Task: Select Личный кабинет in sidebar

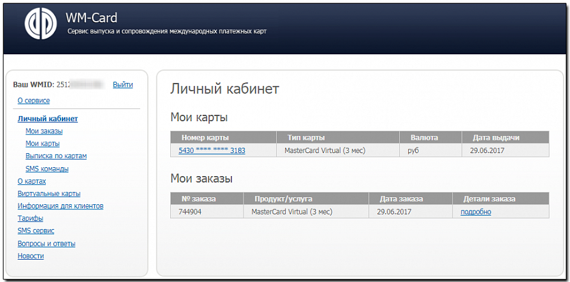Action: (x=47, y=119)
